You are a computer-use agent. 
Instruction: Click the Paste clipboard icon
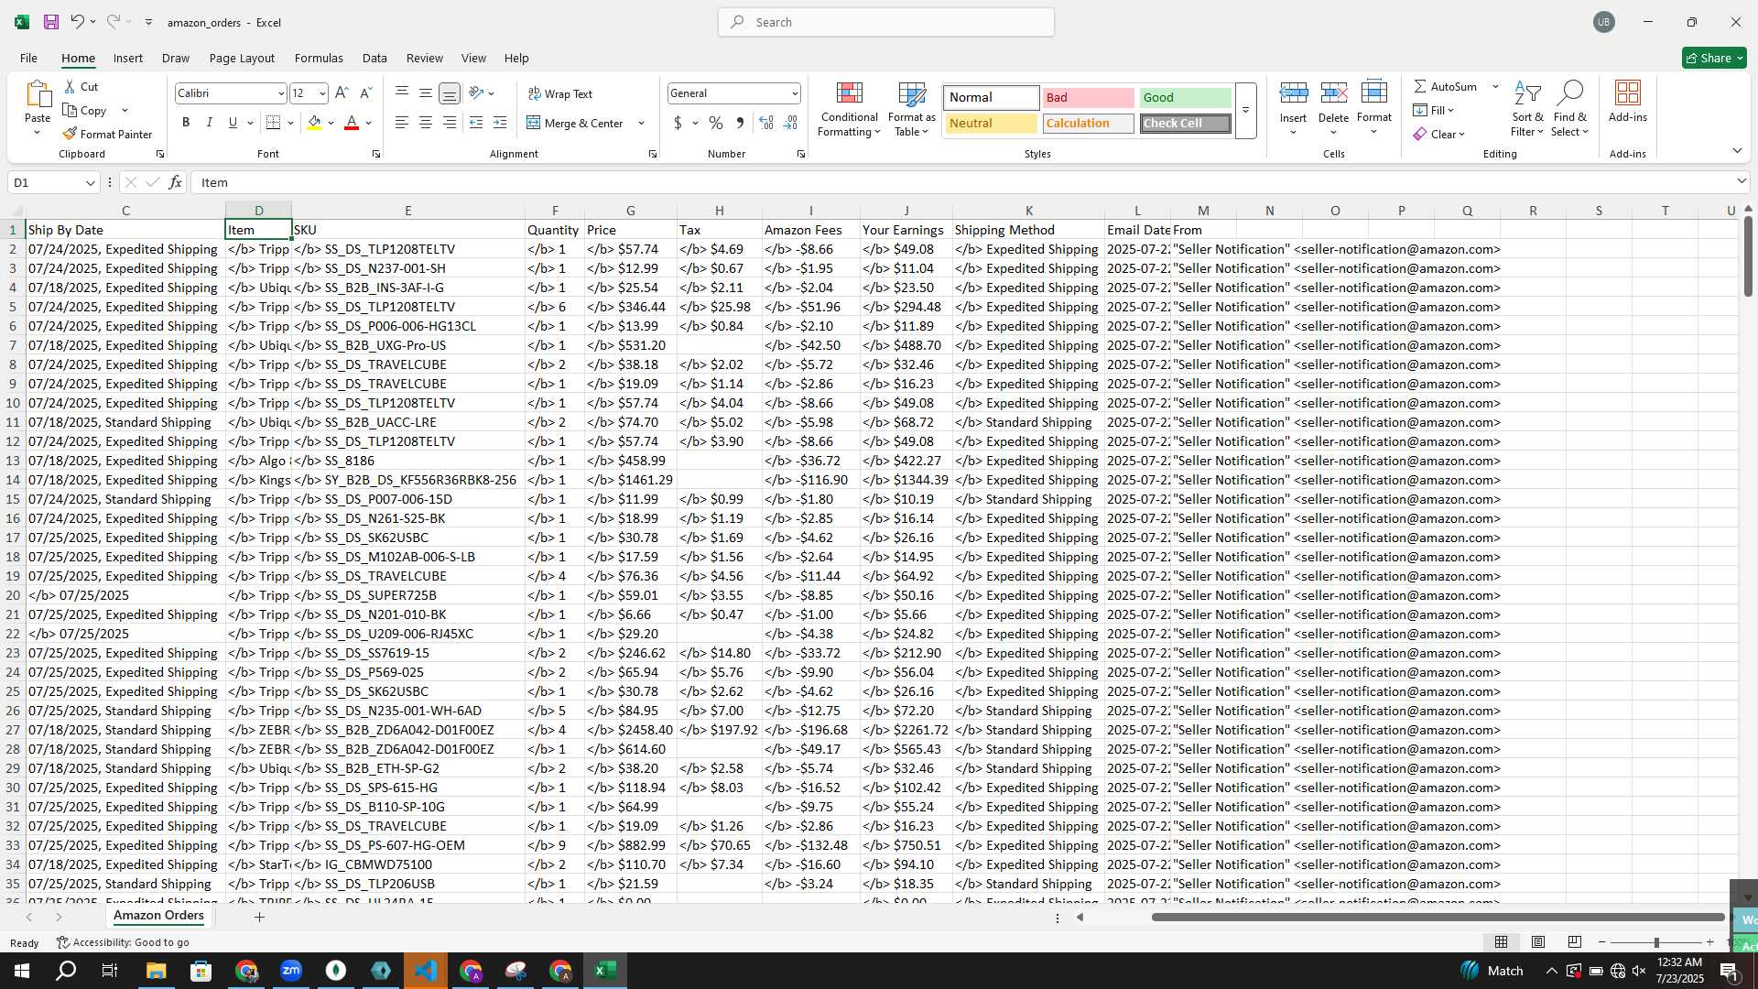pyautogui.click(x=38, y=94)
